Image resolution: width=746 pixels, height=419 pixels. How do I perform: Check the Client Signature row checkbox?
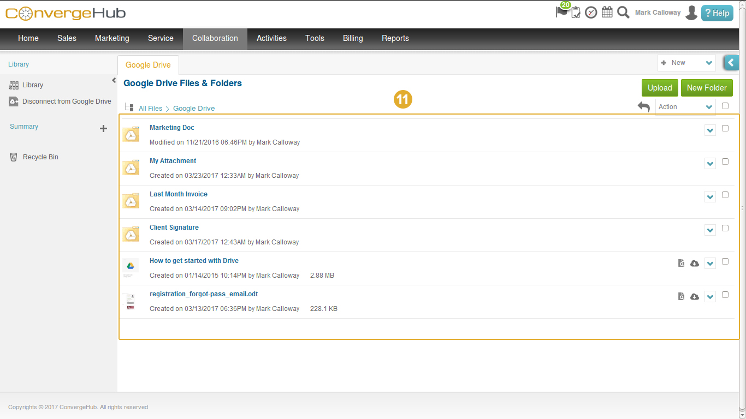pos(725,228)
